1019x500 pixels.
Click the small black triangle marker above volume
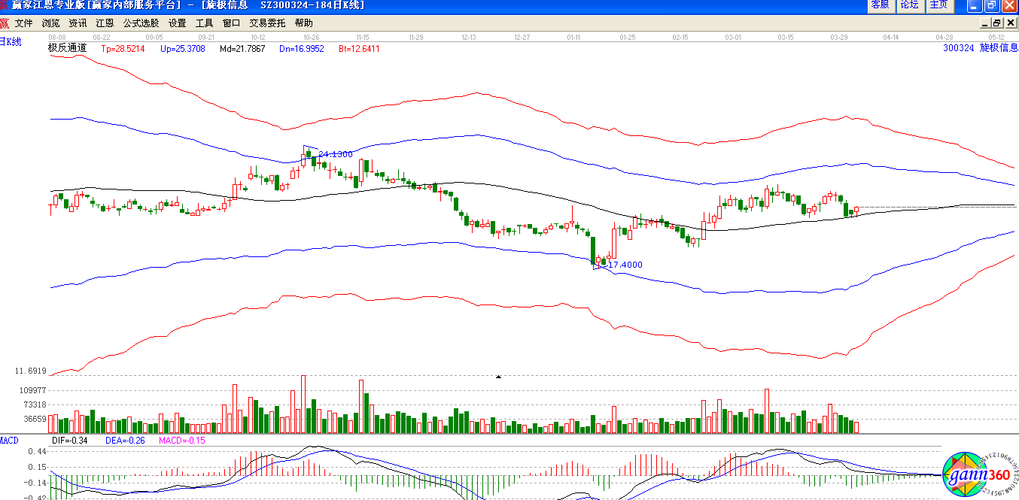(x=498, y=376)
